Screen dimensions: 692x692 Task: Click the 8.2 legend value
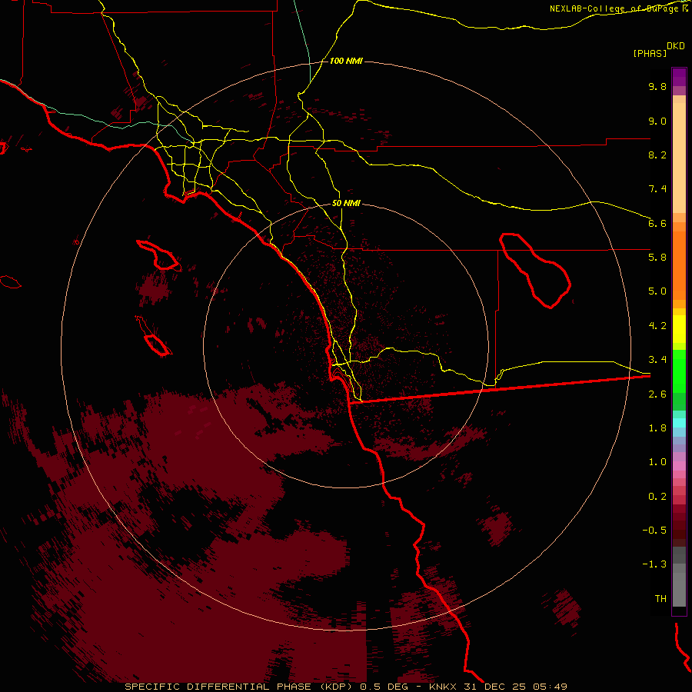657,155
